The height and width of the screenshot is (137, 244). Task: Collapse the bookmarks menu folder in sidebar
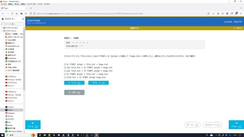point(2,31)
